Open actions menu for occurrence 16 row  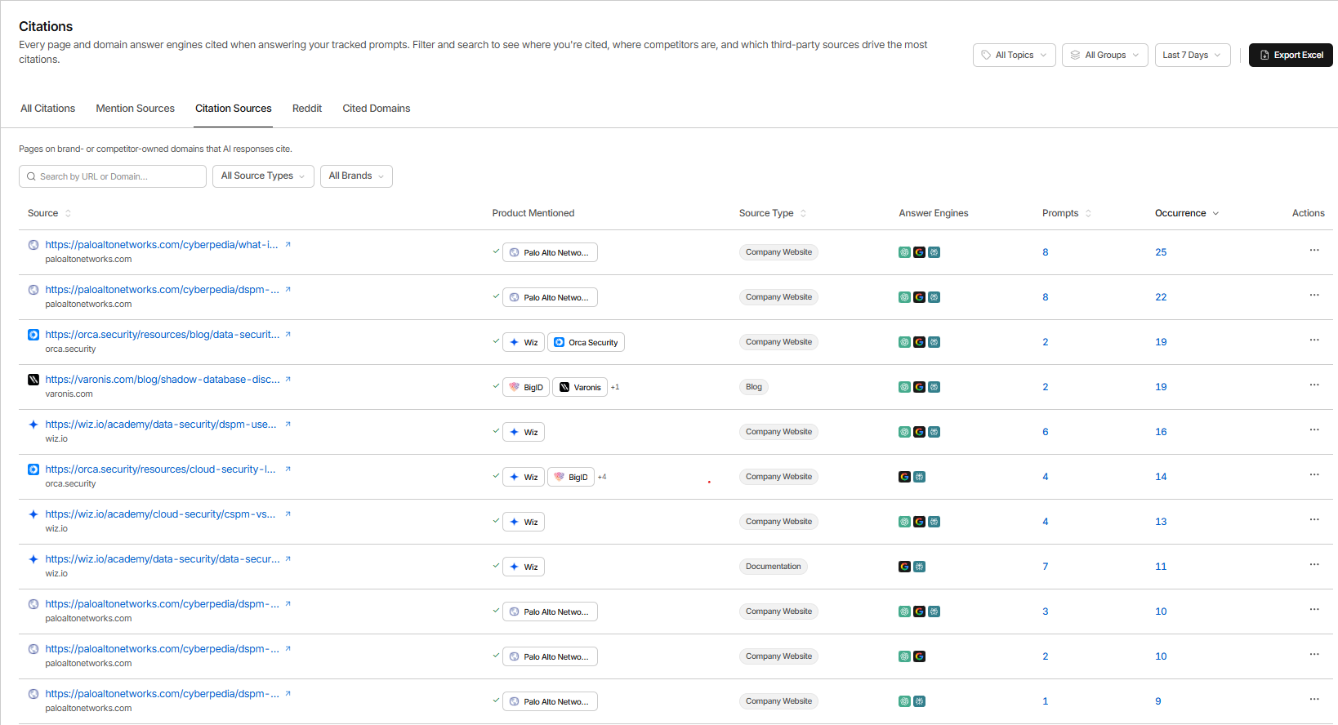1314,430
